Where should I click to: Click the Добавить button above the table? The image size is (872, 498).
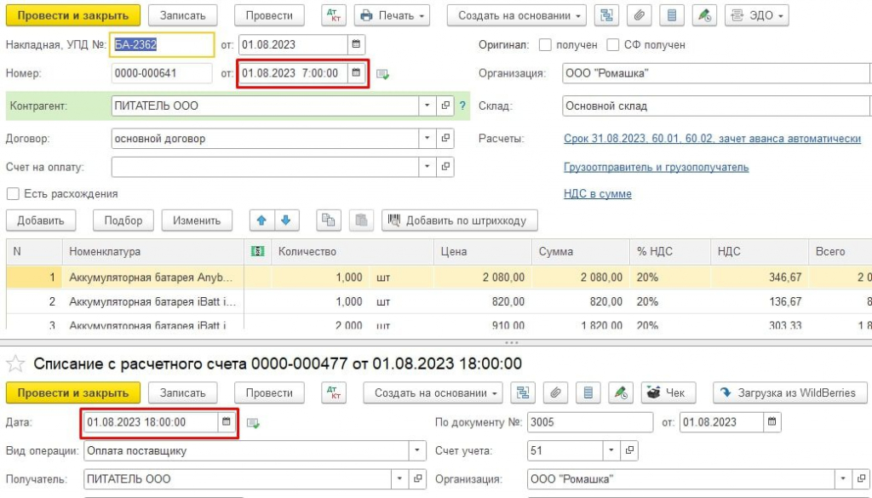(41, 220)
